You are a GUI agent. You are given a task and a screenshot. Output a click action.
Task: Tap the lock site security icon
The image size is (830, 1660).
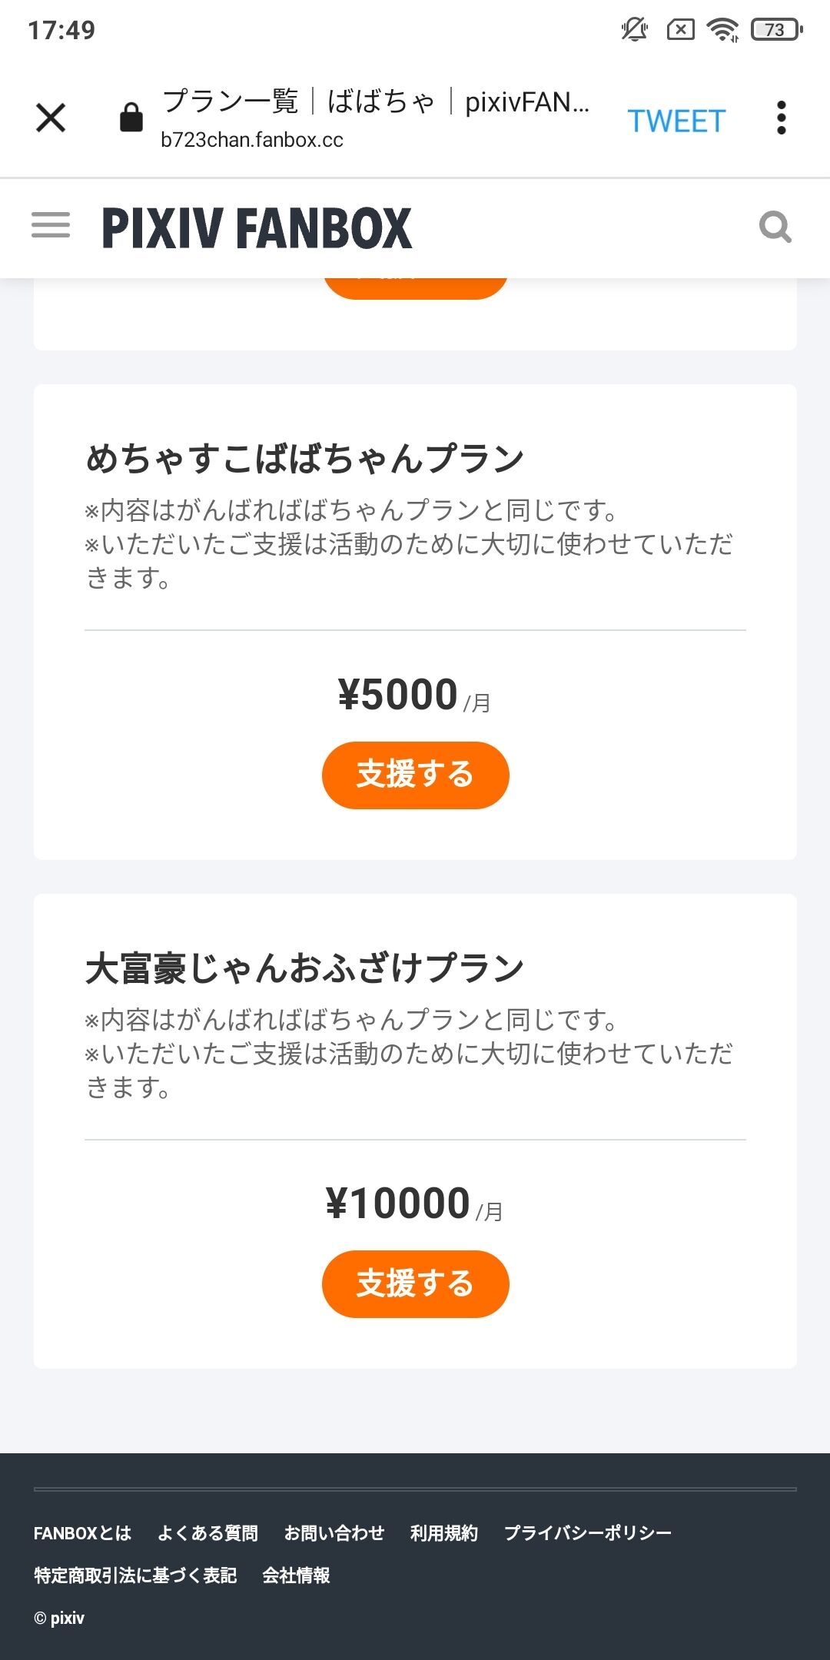[x=131, y=118]
